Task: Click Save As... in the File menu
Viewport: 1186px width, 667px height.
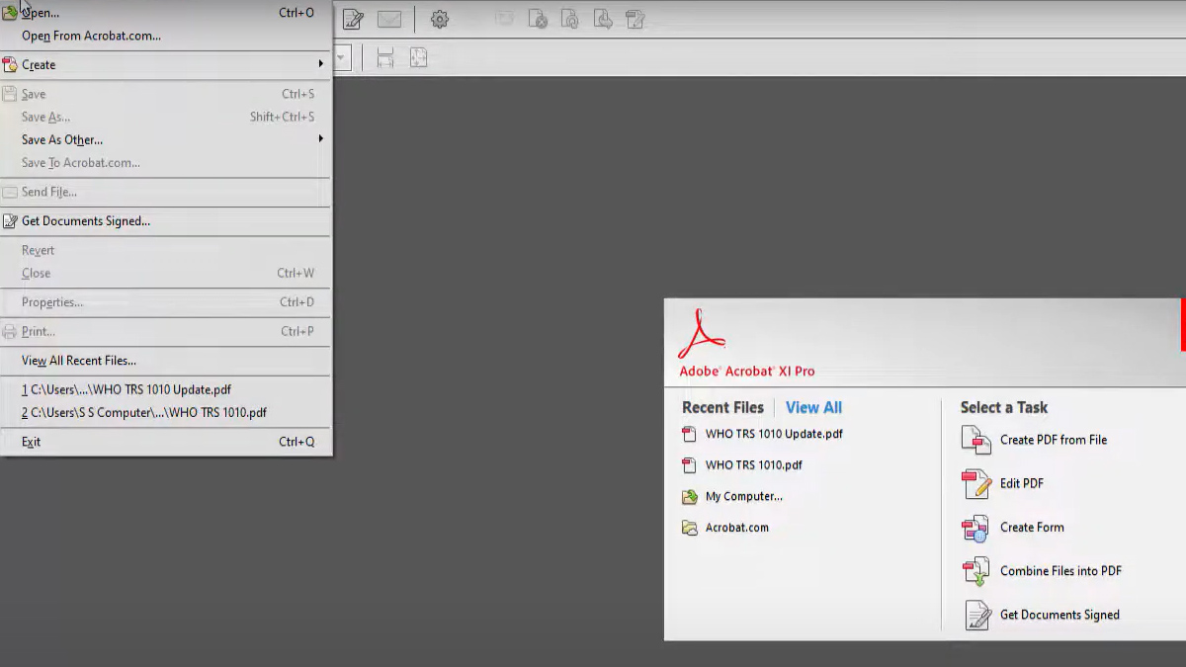Action: (x=166, y=117)
